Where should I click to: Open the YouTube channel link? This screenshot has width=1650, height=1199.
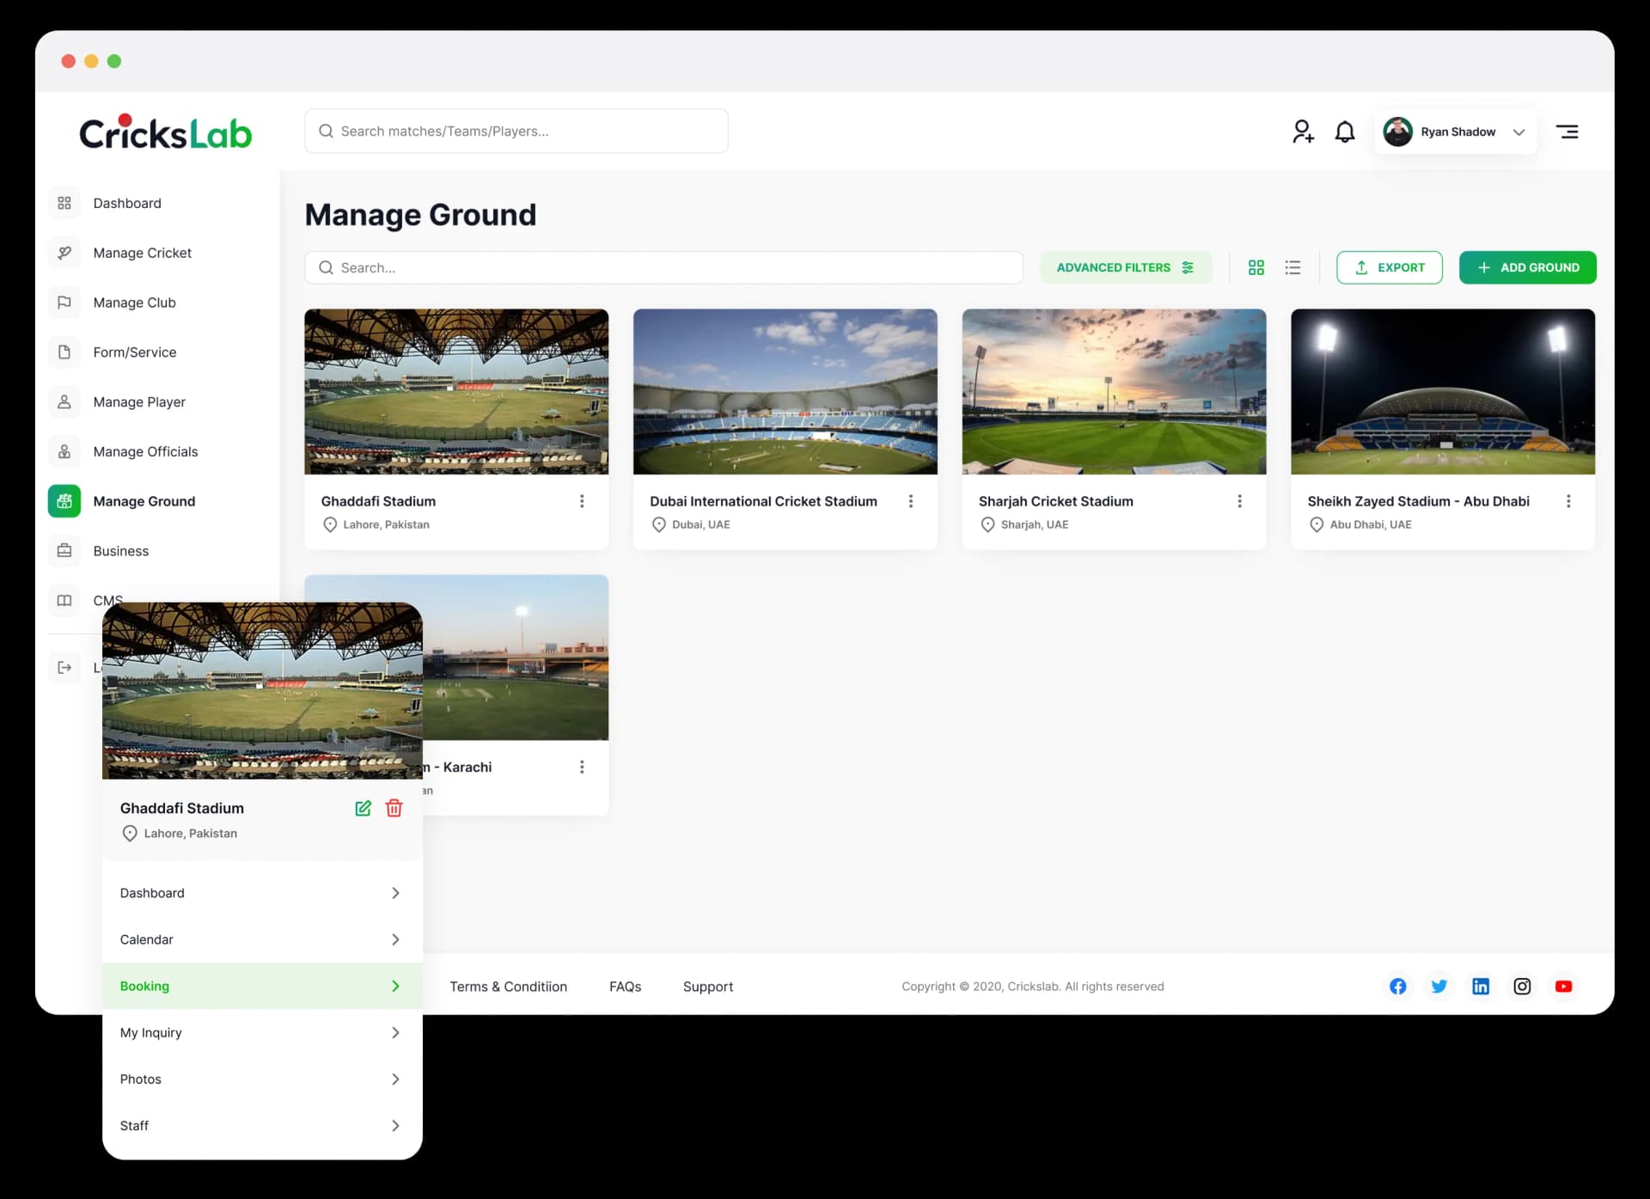pyautogui.click(x=1564, y=987)
